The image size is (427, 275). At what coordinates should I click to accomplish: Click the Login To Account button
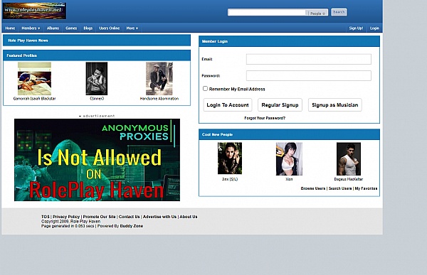click(228, 105)
